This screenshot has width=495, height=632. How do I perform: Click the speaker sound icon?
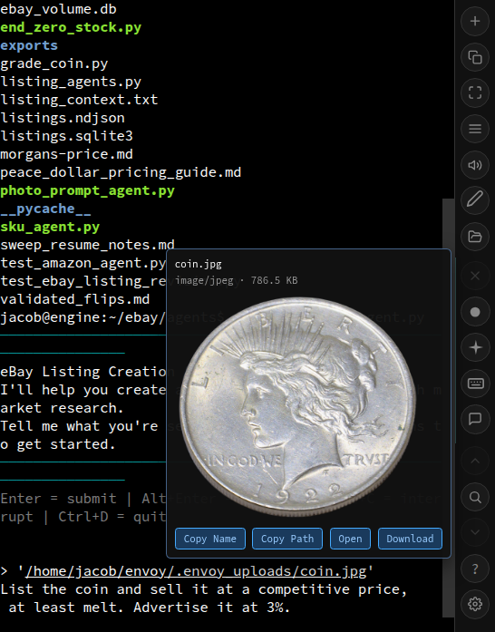point(475,165)
